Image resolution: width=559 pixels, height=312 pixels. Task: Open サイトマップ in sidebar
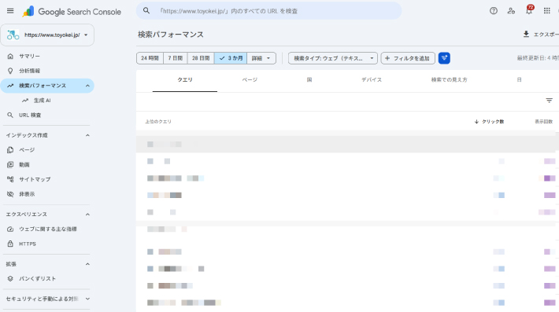click(x=47, y=179)
